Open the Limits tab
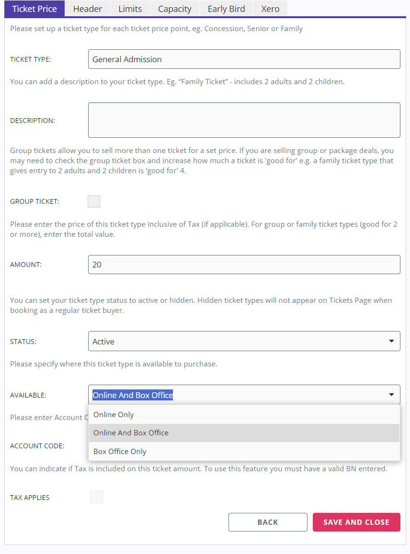The height and width of the screenshot is (554, 410). 130,9
